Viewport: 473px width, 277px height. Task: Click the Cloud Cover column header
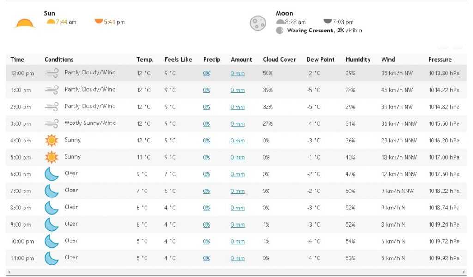(279, 60)
